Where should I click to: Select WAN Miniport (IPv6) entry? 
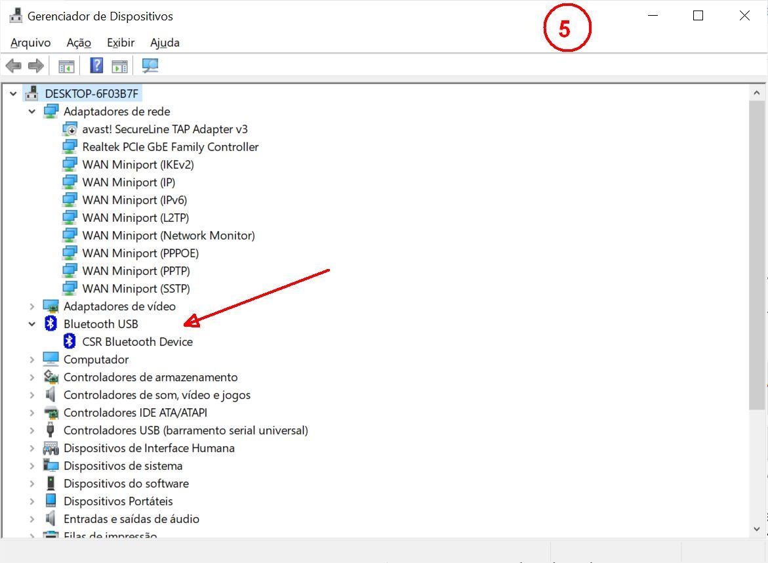[134, 200]
